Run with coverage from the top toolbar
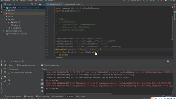The width and height of the screenshot is (176, 99). (x=155, y=1)
